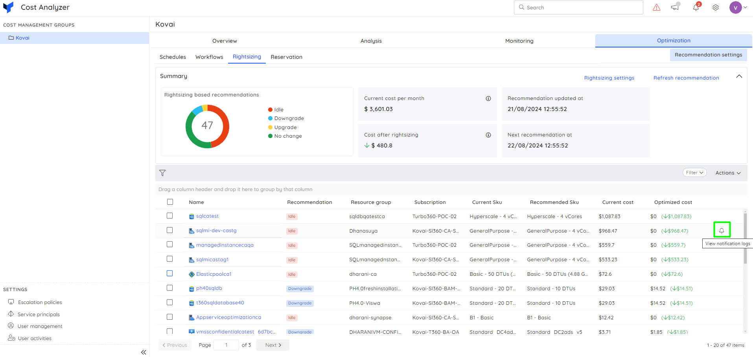Check the Appserviceoptimizationca row checkbox
The image size is (753, 357).
pyautogui.click(x=169, y=317)
